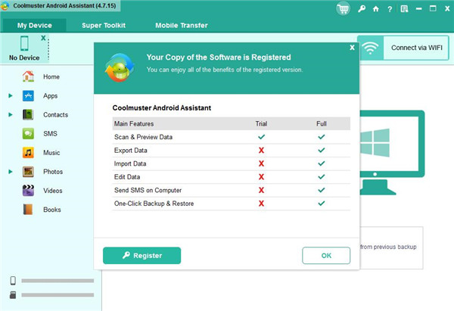This screenshot has height=311, width=454.
Task: Click the Connect via WIFI button
Action: pyautogui.click(x=403, y=48)
